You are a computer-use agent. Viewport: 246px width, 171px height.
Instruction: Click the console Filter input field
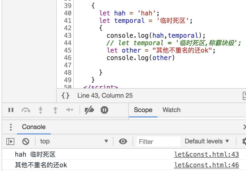tap(158, 142)
